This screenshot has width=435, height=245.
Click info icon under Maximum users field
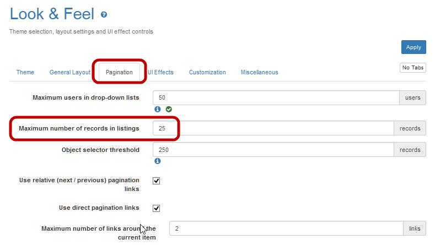157,109
